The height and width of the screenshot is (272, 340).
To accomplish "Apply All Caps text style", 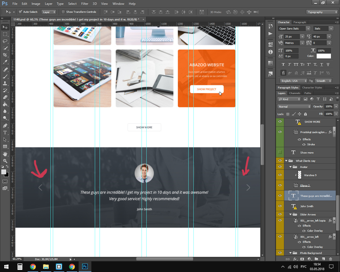I will tap(296, 64).
